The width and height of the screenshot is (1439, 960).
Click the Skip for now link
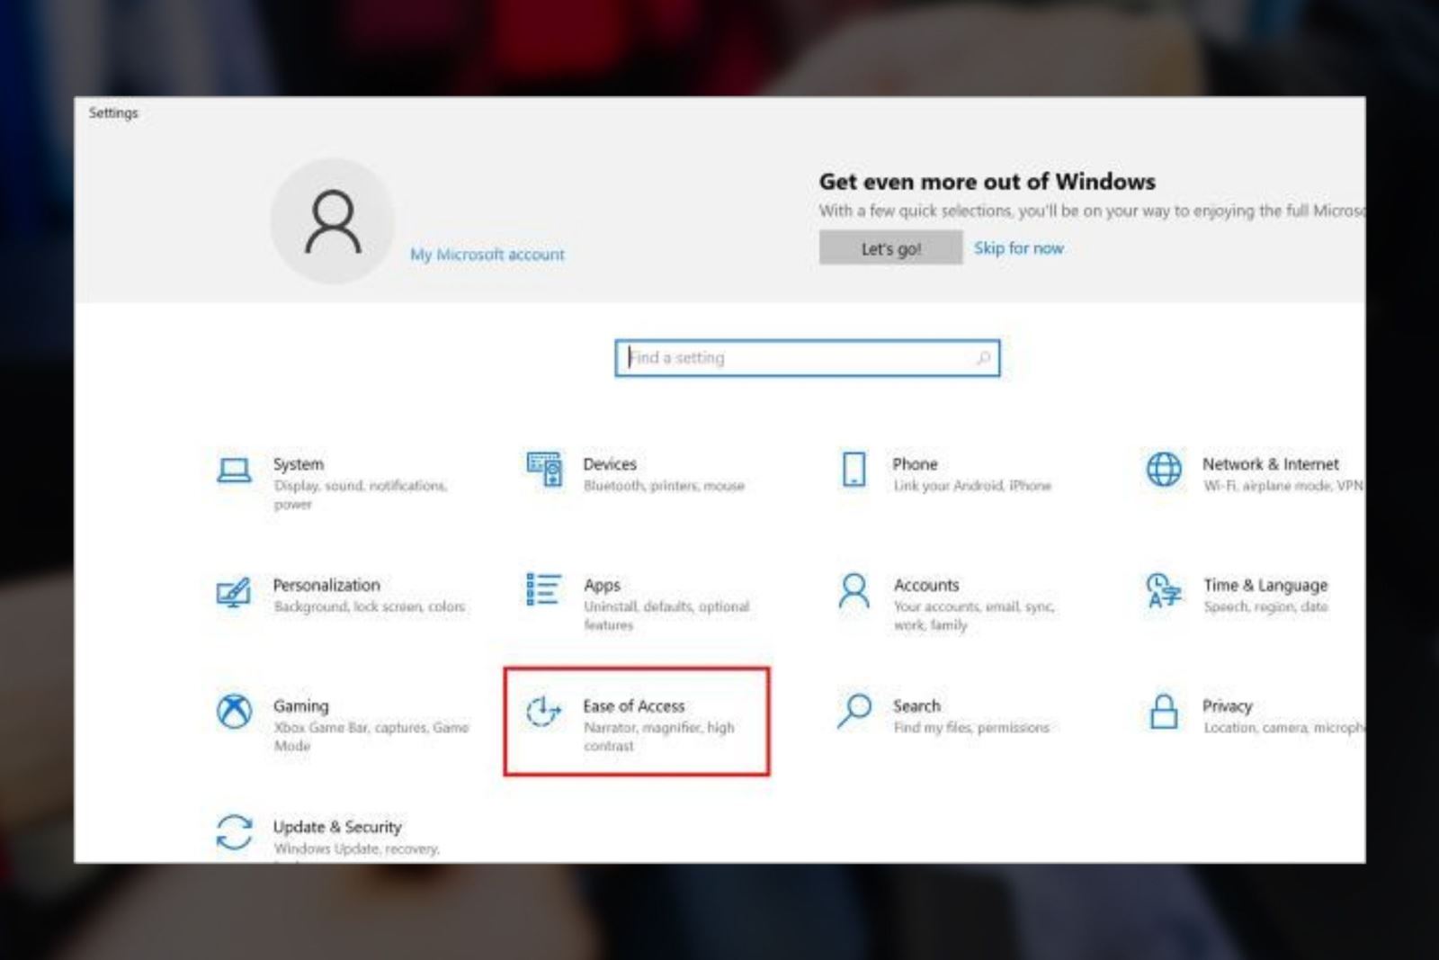click(1018, 248)
